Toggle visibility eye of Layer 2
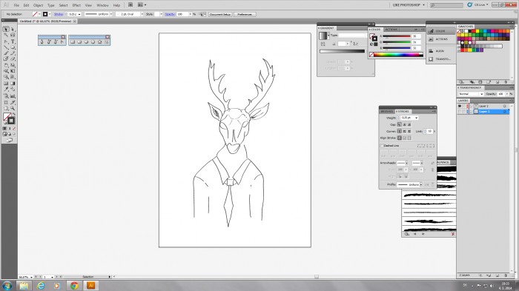 (x=460, y=106)
